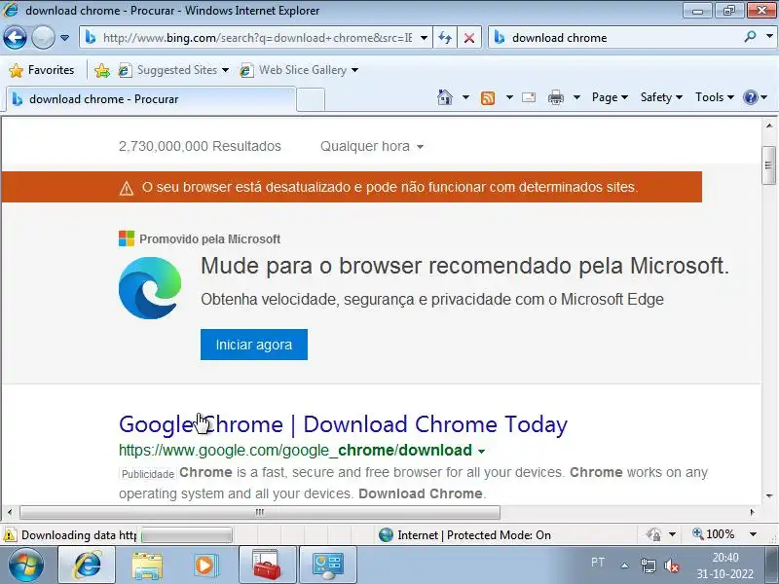Click Add to Favorites Bar star icon
Viewport: 779px width, 584px height.
102,70
